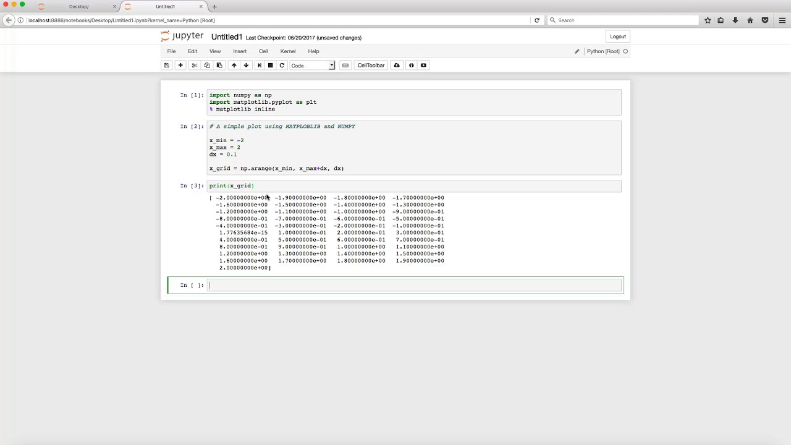Open the Firefox downloads arrow icon
The width and height of the screenshot is (791, 445).
[x=735, y=20]
